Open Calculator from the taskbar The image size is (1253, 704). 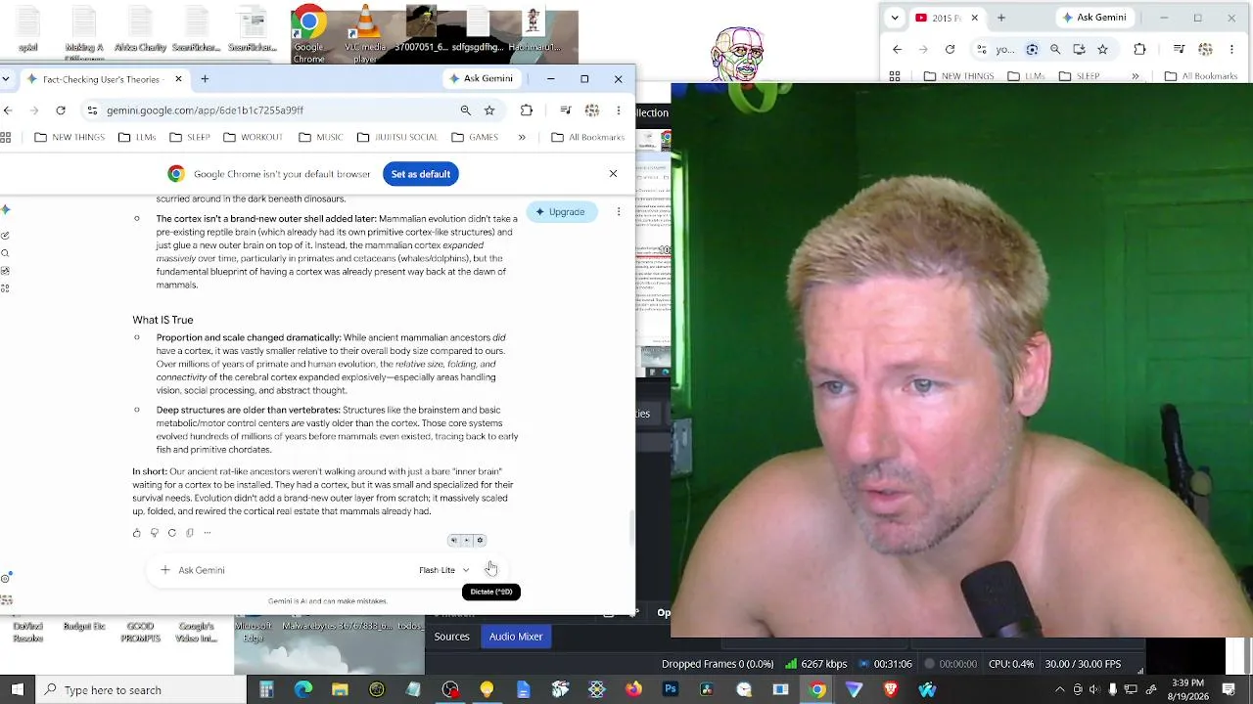(266, 690)
